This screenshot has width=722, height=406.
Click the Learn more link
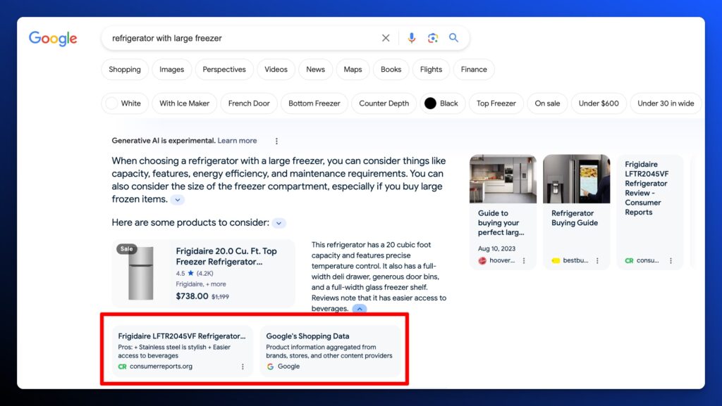(x=237, y=141)
